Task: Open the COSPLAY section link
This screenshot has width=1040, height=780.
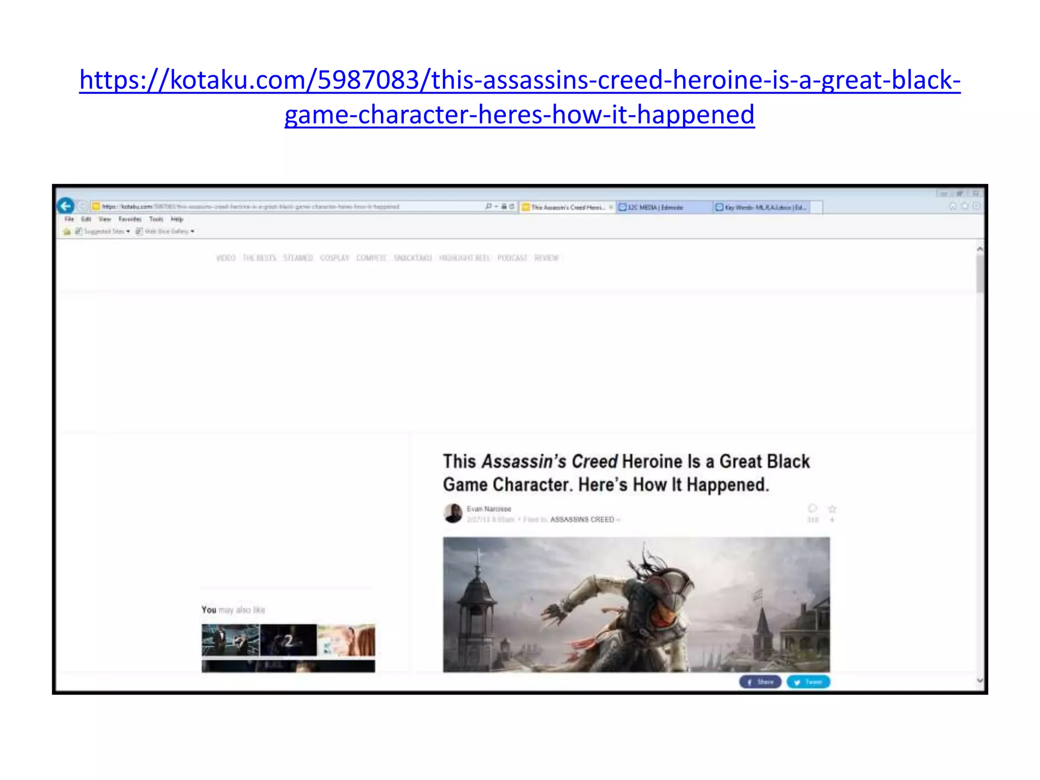Action: click(x=335, y=258)
